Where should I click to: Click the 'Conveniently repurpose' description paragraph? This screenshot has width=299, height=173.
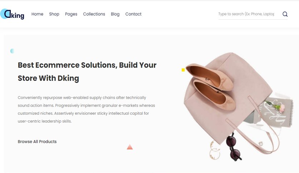pos(87,109)
